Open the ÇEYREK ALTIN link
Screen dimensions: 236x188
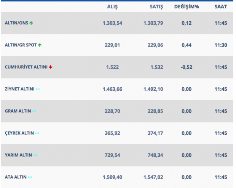coord(19,133)
